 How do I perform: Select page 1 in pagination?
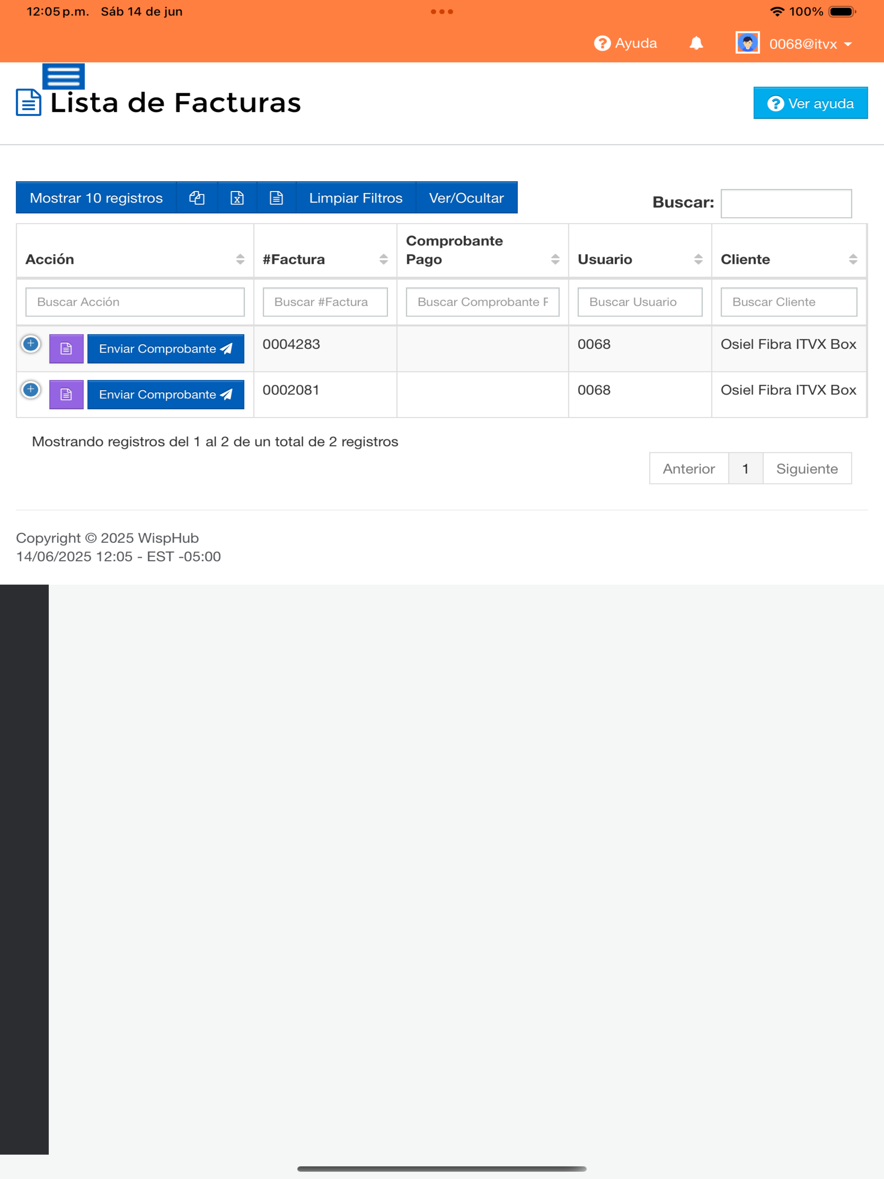[x=746, y=469]
